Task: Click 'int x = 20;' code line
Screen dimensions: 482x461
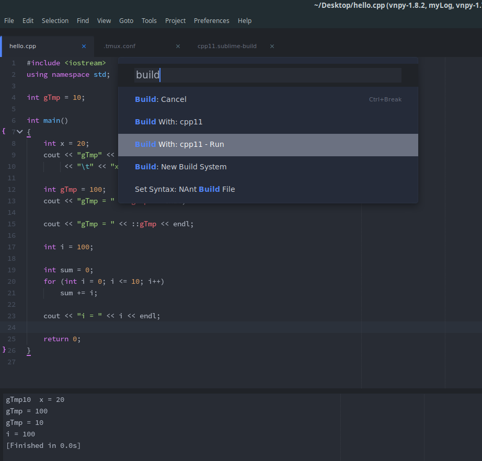Action: click(x=66, y=144)
